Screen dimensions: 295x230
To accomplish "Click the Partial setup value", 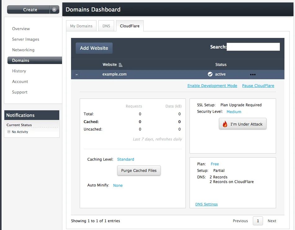I will [219, 170].
